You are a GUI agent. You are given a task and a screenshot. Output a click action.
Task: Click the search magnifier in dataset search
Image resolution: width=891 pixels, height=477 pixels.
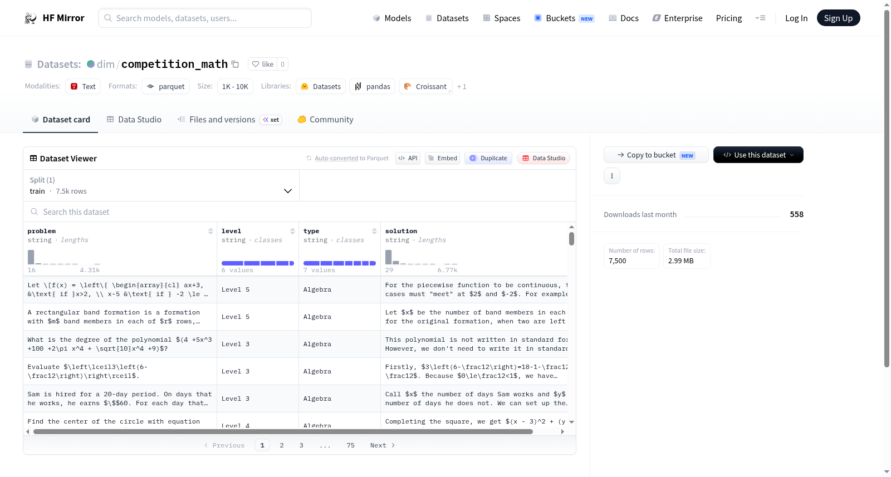(35, 212)
